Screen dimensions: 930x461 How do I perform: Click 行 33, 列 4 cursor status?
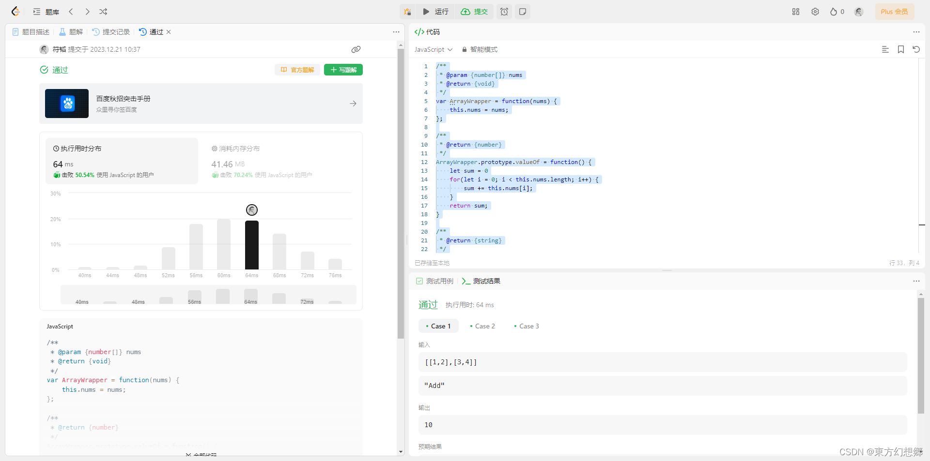904,263
